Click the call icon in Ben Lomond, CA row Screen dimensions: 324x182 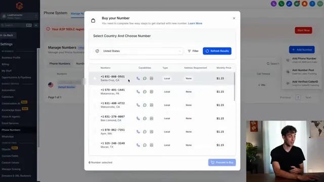pos(138,118)
